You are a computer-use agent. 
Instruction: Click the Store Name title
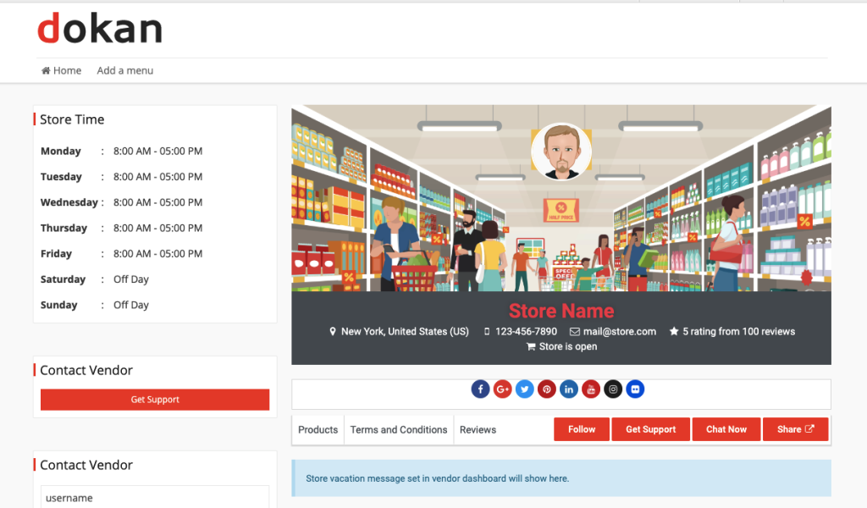561,312
